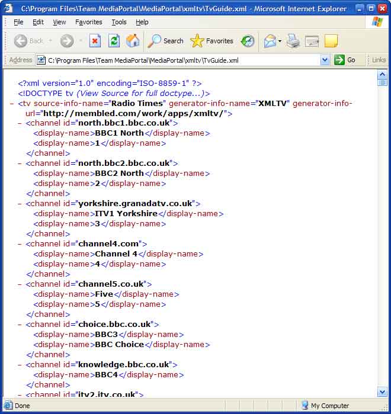Click the Stop loading icon
This screenshot has width=391, height=414.
click(x=95, y=41)
